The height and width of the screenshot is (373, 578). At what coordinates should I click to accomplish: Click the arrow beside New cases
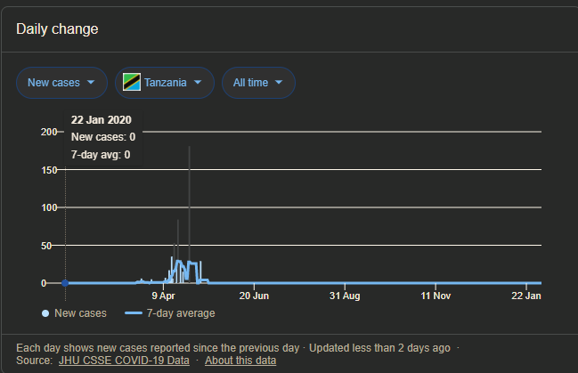pyautogui.click(x=91, y=82)
